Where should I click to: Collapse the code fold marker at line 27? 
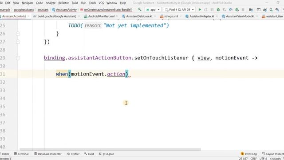point(18,42)
